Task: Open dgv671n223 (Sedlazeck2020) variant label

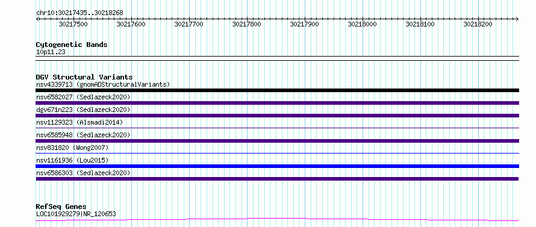Action: pyautogui.click(x=83, y=110)
